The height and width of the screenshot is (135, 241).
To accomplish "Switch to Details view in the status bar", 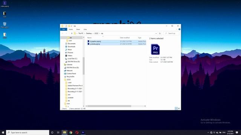I will point(176,108).
